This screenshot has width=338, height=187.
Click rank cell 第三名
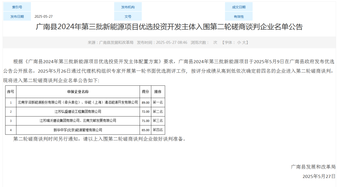[158, 121]
